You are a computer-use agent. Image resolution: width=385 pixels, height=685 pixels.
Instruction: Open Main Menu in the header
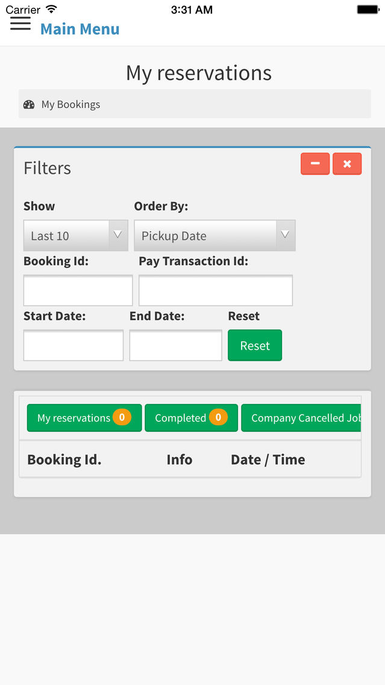pos(80,29)
